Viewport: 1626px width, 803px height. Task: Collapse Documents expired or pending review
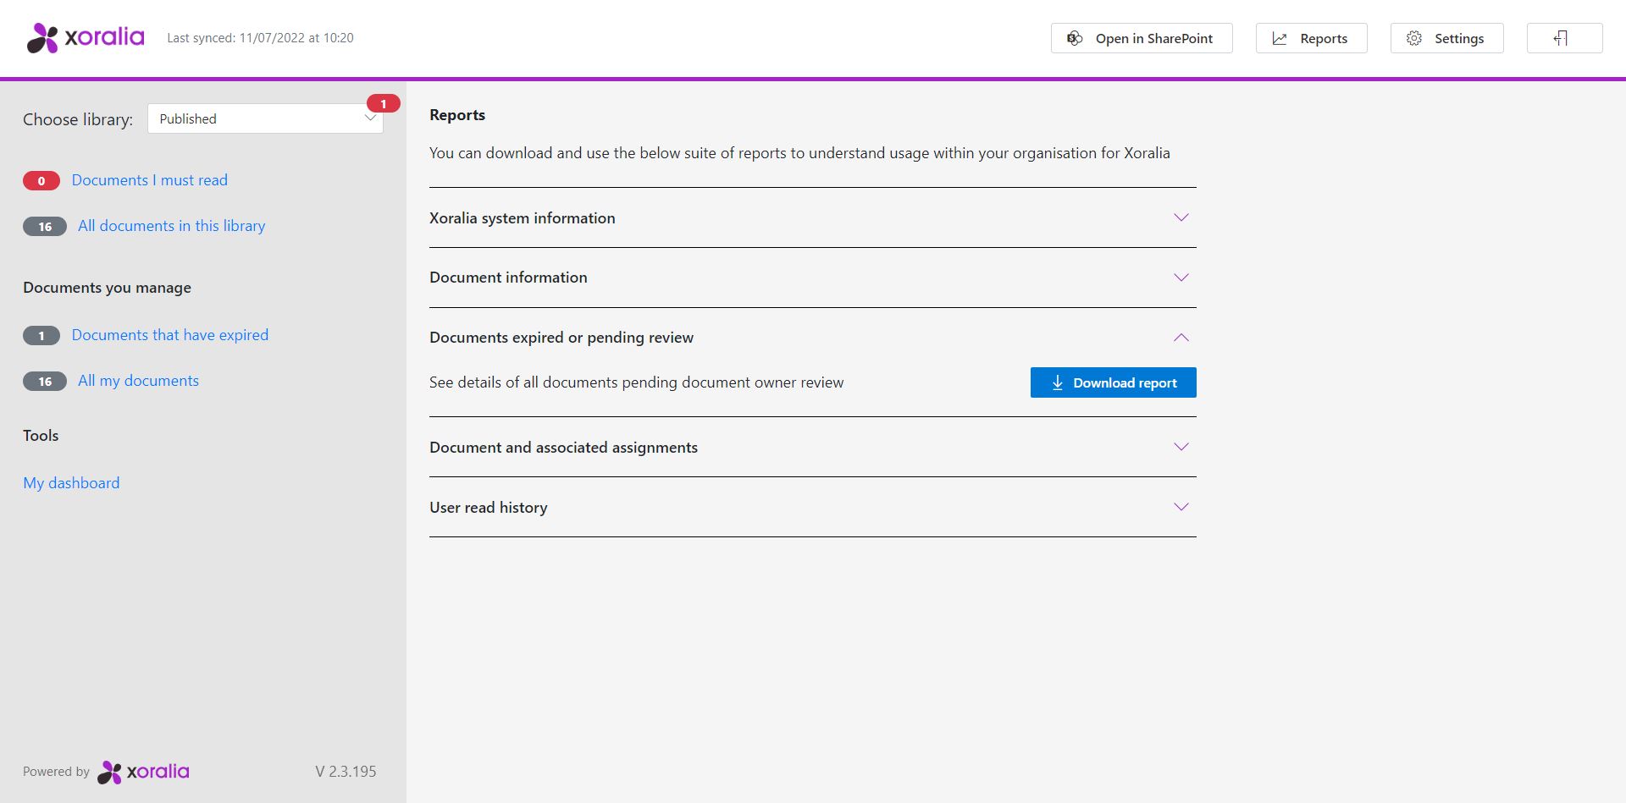[1181, 338]
